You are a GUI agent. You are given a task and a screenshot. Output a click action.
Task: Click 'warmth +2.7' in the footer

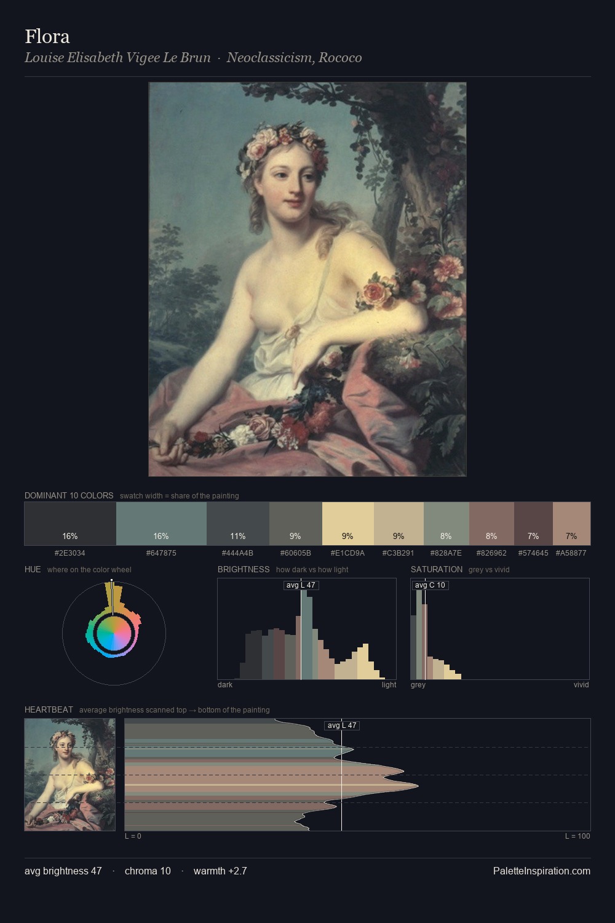220,871
